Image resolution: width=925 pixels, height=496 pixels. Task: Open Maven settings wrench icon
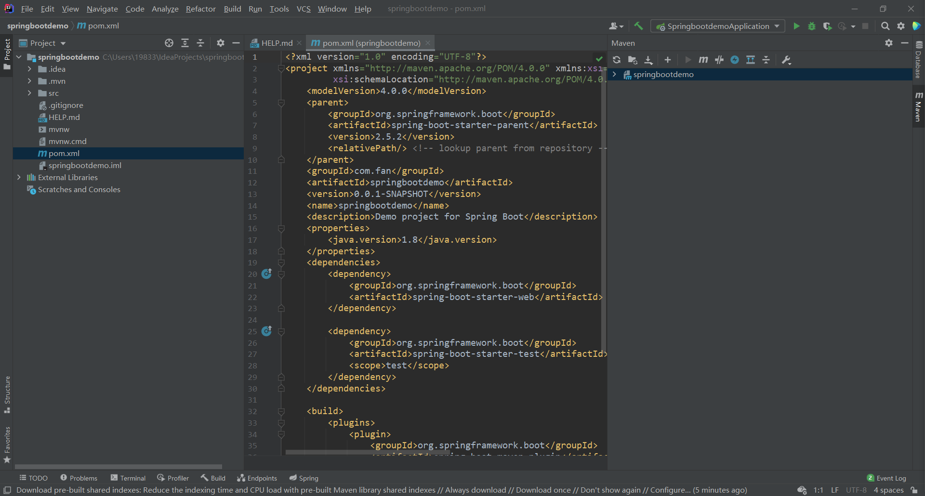(x=786, y=60)
